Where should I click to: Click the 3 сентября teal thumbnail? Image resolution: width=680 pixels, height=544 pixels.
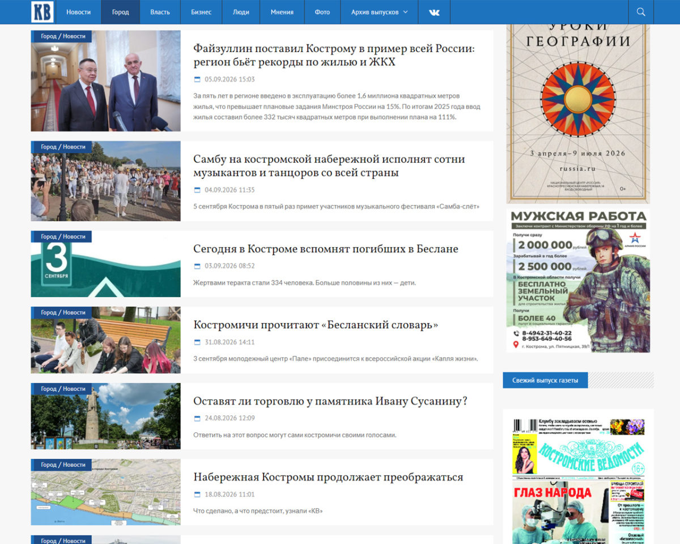tap(105, 263)
